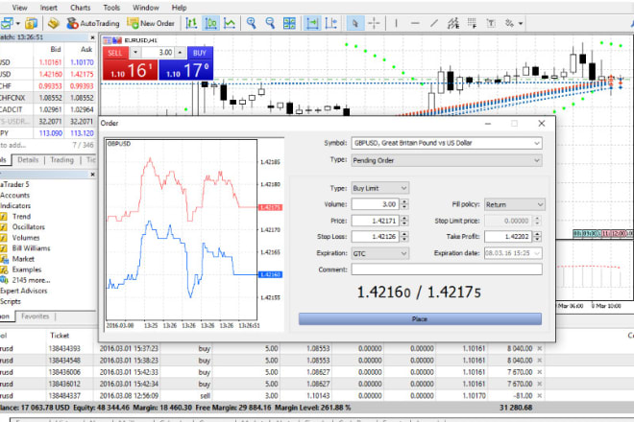Select the equidistant channel tool
This screenshot has width=634, height=422.
pyautogui.click(x=452, y=23)
